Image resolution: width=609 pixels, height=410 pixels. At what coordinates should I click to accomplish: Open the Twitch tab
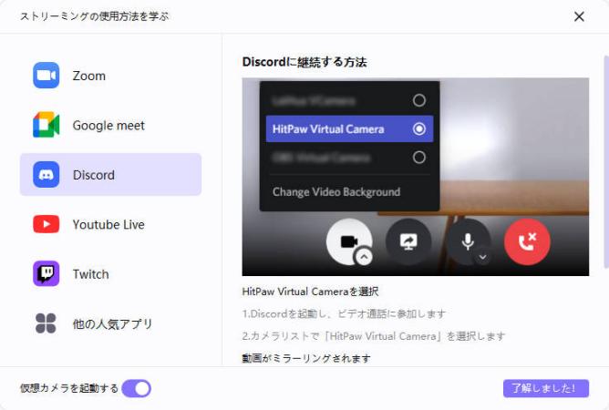pyautogui.click(x=110, y=273)
